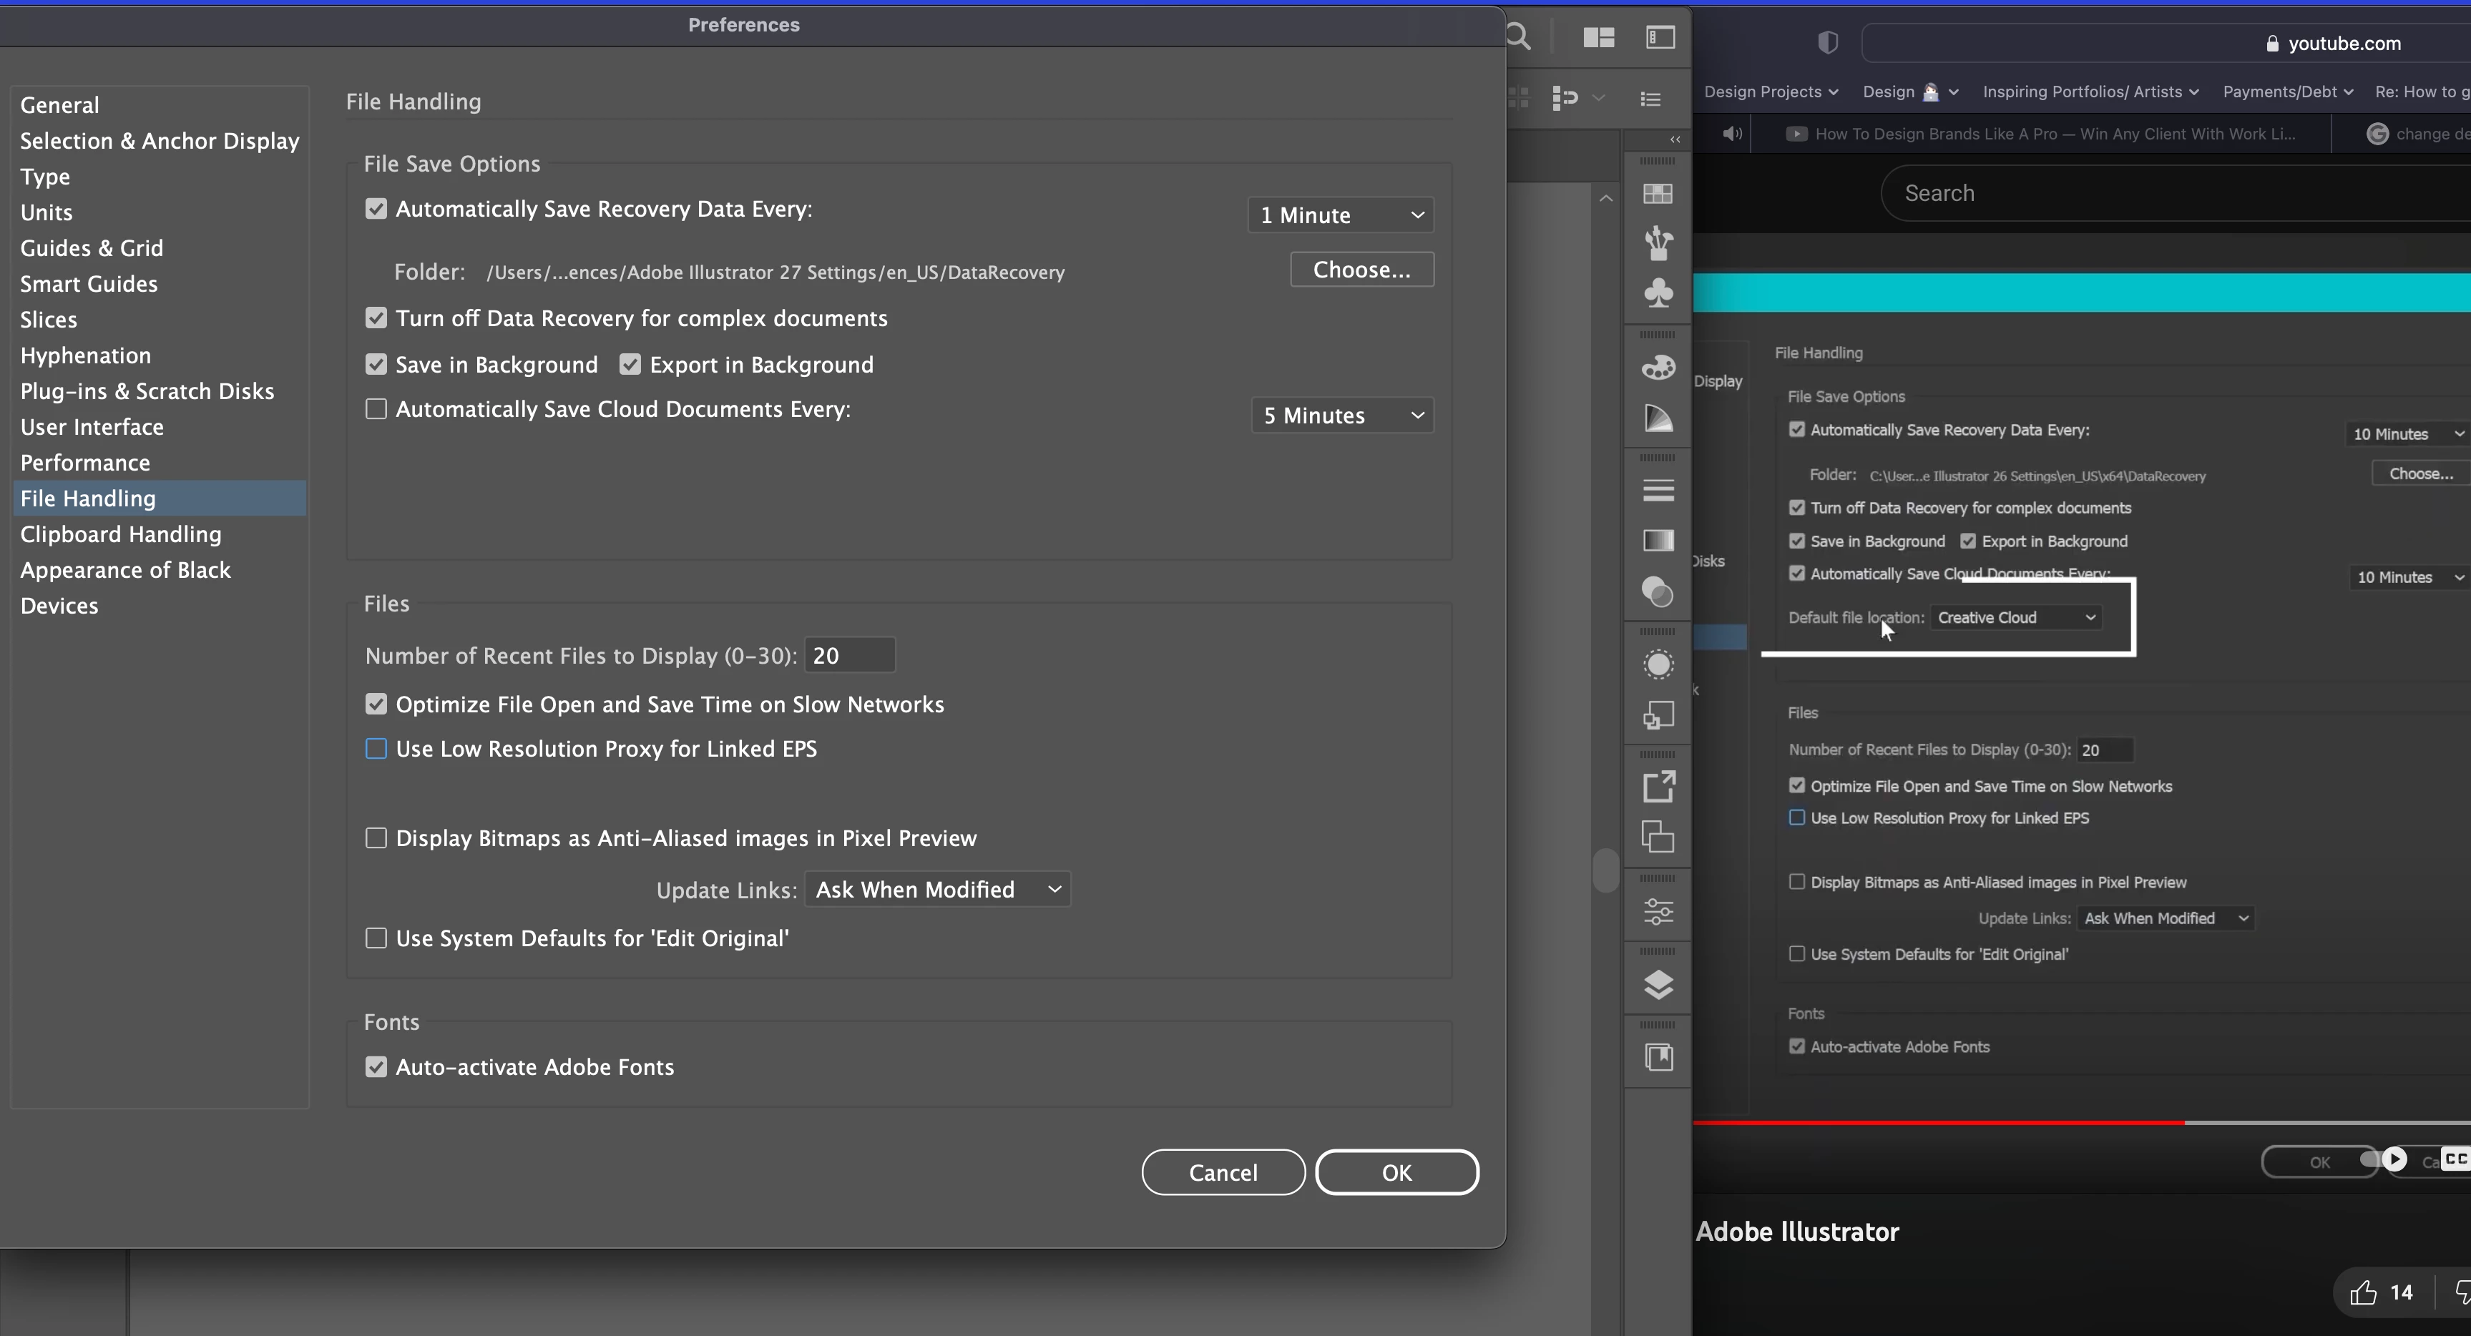The height and width of the screenshot is (1336, 2471).
Task: Disable Save in Background checkbox
Action: pos(376,365)
